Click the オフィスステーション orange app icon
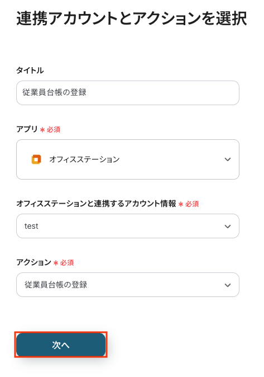Screen dimensions: 264x377 [36, 159]
